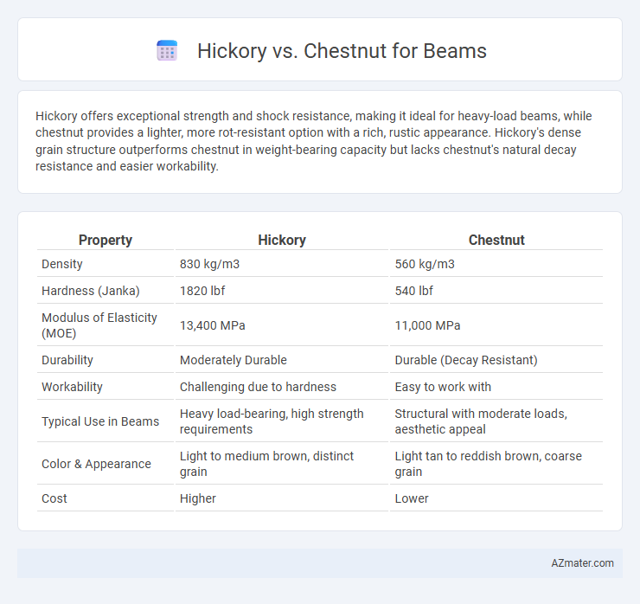Click 'Challenging due to hardness' cell
The height and width of the screenshot is (604, 640).
(258, 387)
